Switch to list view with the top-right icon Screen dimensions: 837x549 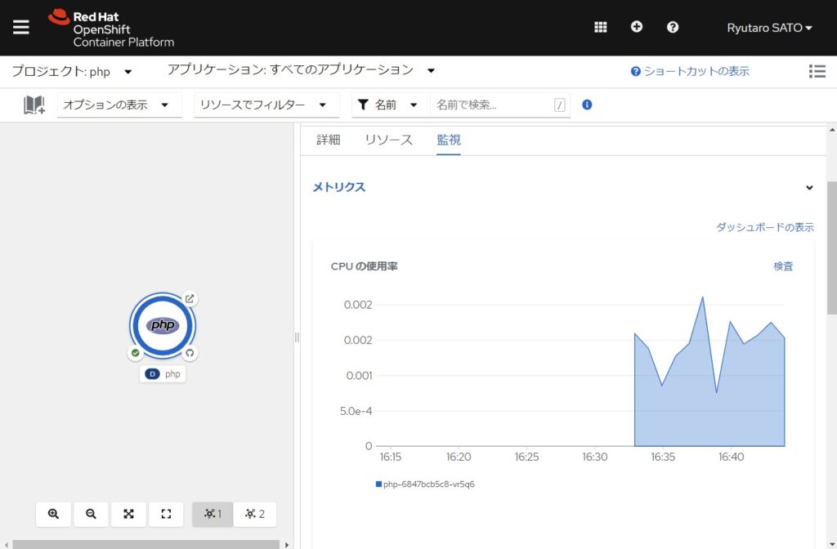coord(817,71)
